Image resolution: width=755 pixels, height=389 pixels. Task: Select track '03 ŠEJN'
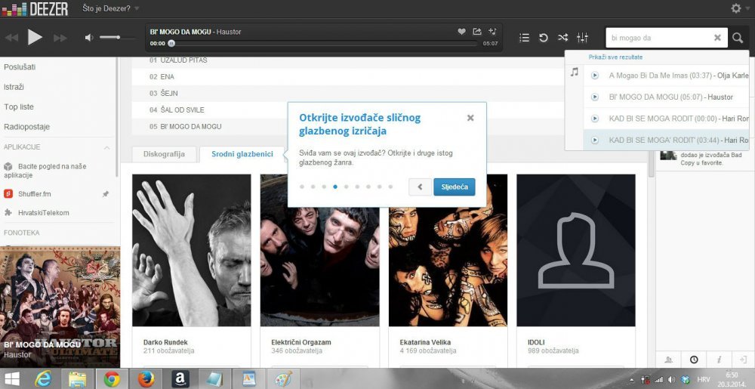(x=163, y=93)
